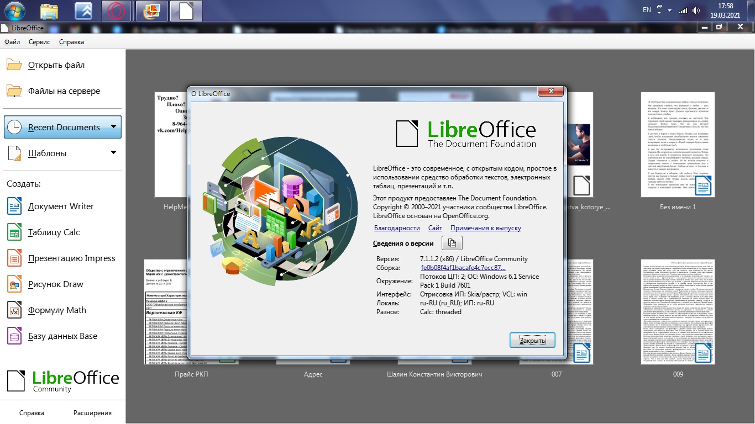Image resolution: width=755 pixels, height=424 pixels.
Task: Click the Calc spreadsheet icon
Action: coord(14,232)
